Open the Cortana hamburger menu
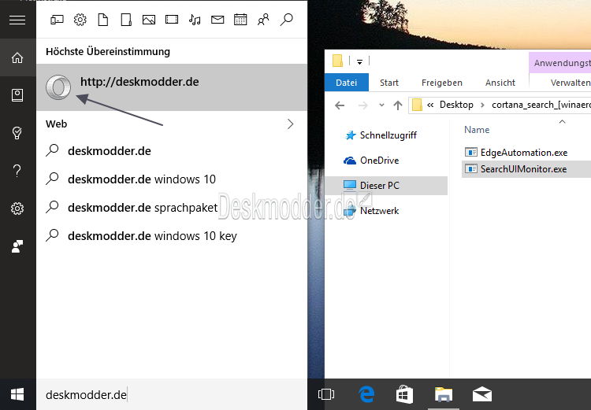The height and width of the screenshot is (410, 591). 17,20
